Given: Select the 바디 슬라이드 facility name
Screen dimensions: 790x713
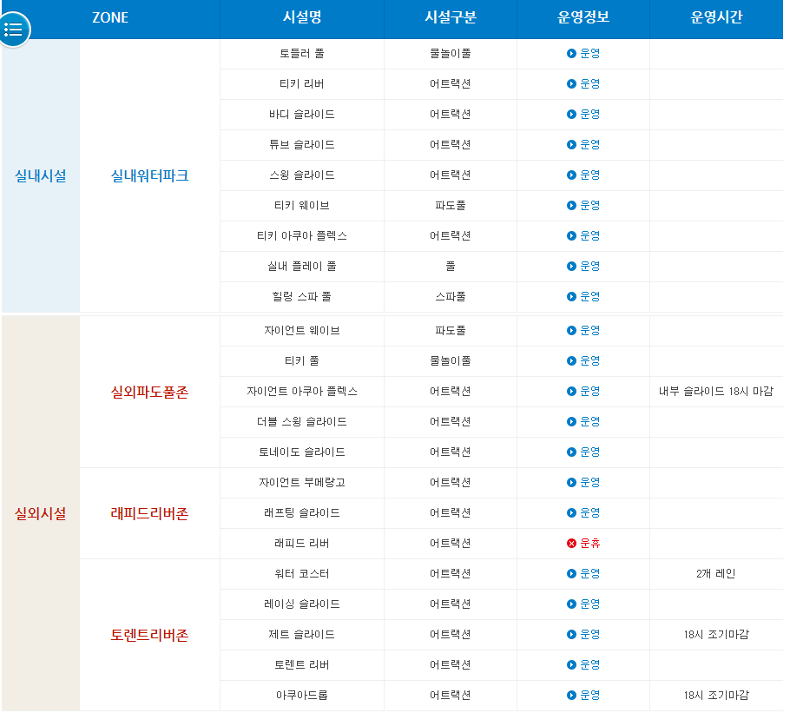Looking at the screenshot, I should 302,115.
